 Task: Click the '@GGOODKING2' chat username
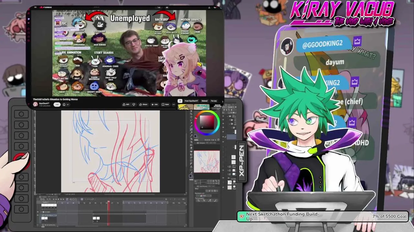(322, 44)
